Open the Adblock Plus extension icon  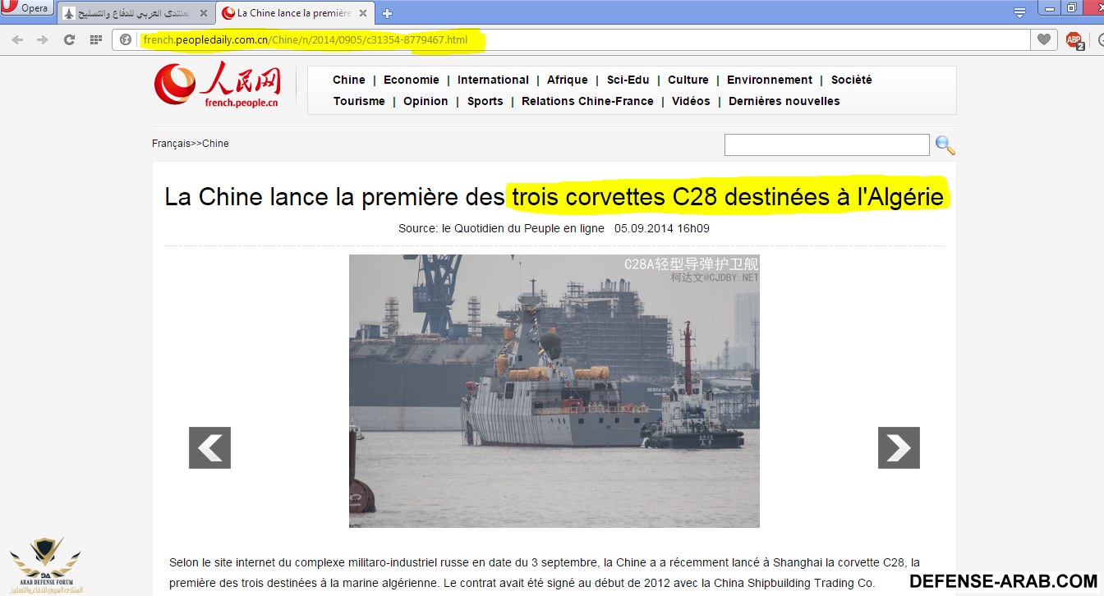pyautogui.click(x=1074, y=39)
